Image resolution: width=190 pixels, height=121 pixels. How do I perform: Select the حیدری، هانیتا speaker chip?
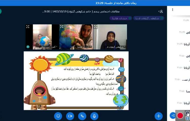click(x=121, y=18)
